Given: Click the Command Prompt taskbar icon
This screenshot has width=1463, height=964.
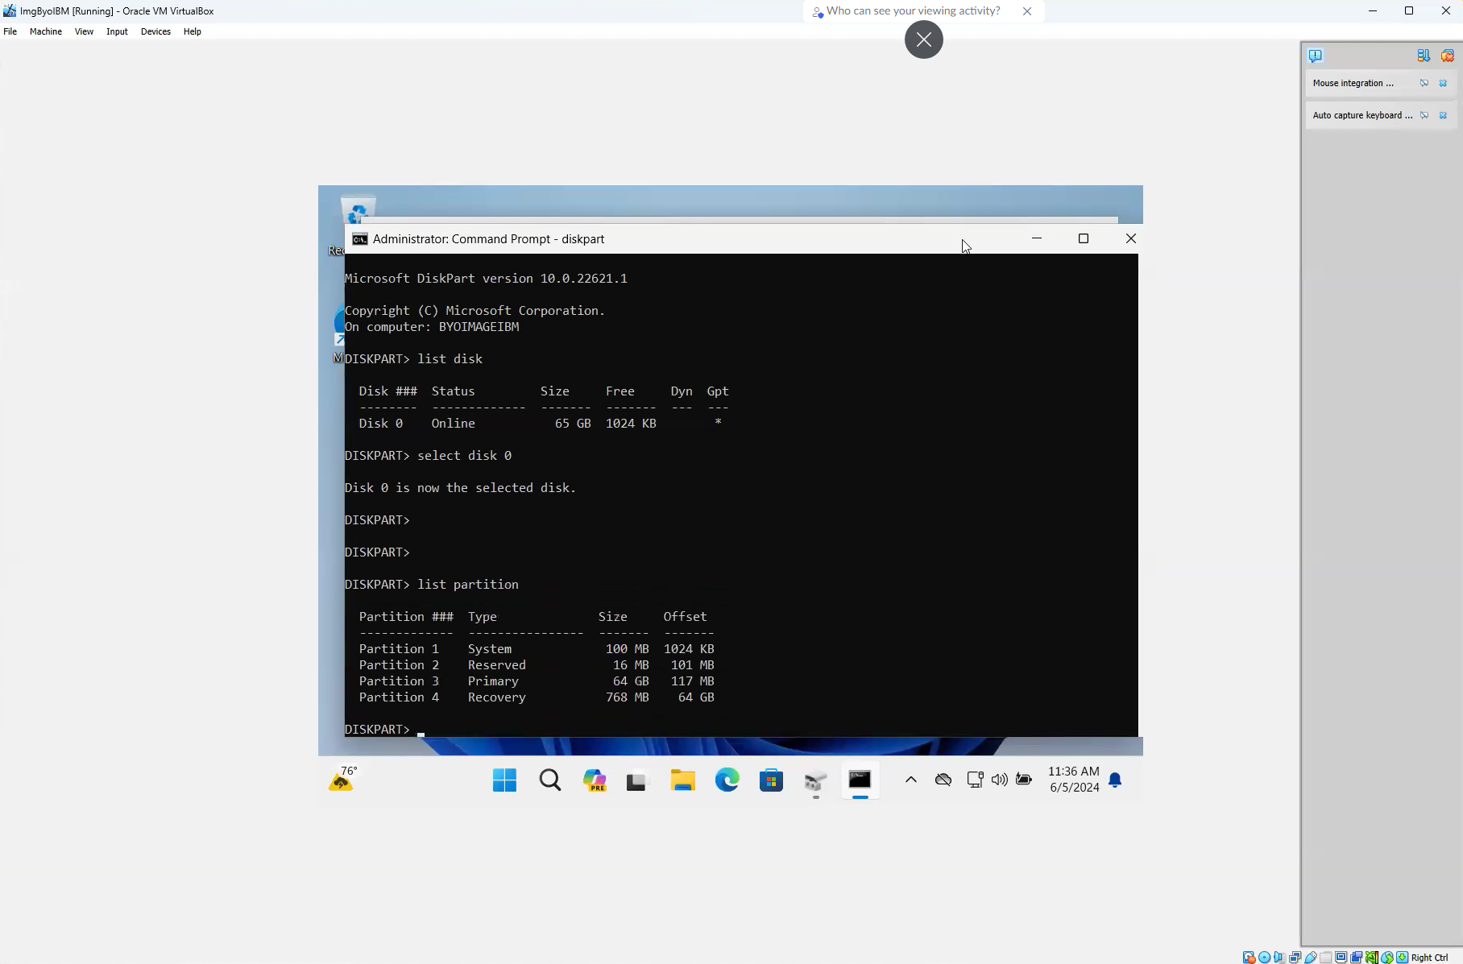Looking at the screenshot, I should click(x=860, y=780).
